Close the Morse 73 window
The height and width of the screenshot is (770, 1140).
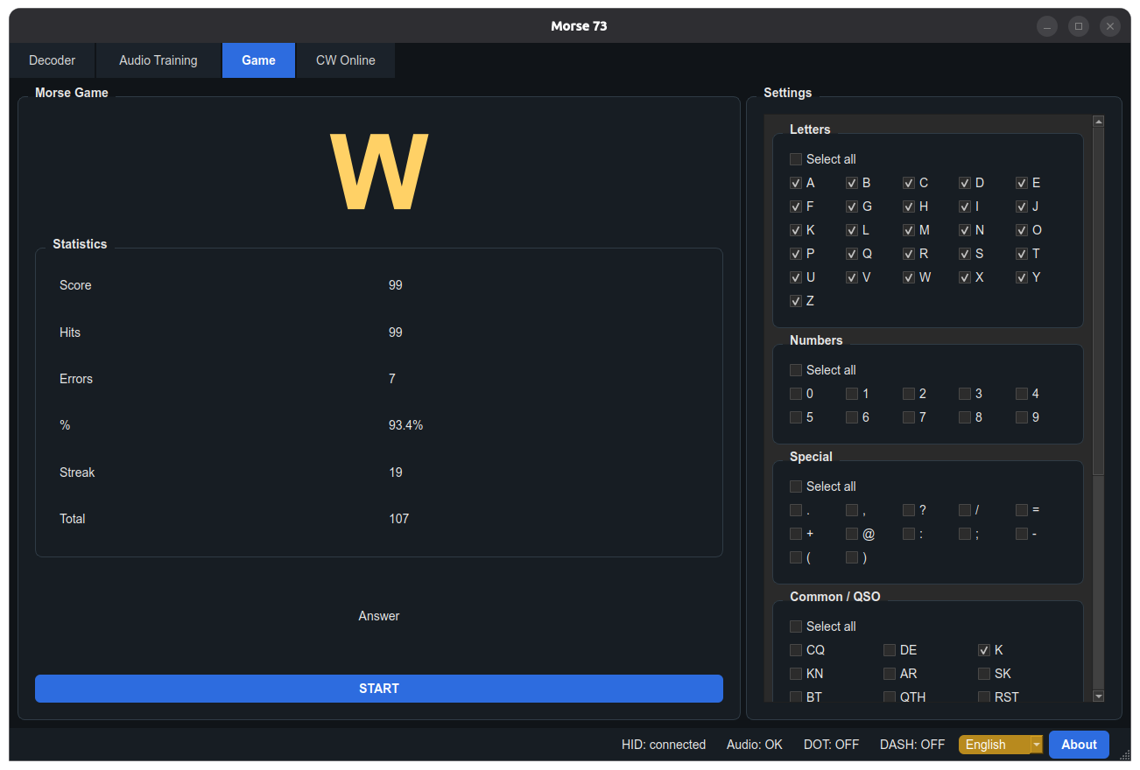(1110, 26)
